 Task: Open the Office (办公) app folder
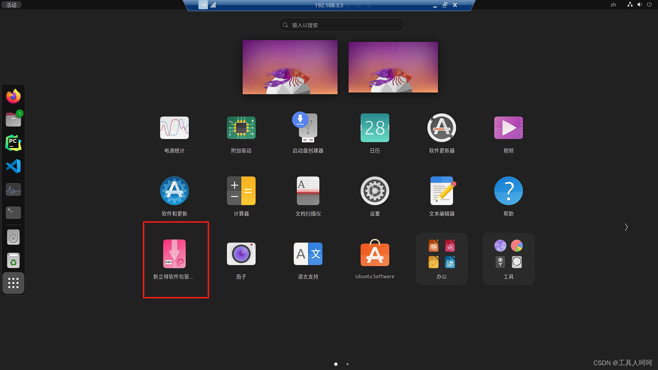point(441,259)
